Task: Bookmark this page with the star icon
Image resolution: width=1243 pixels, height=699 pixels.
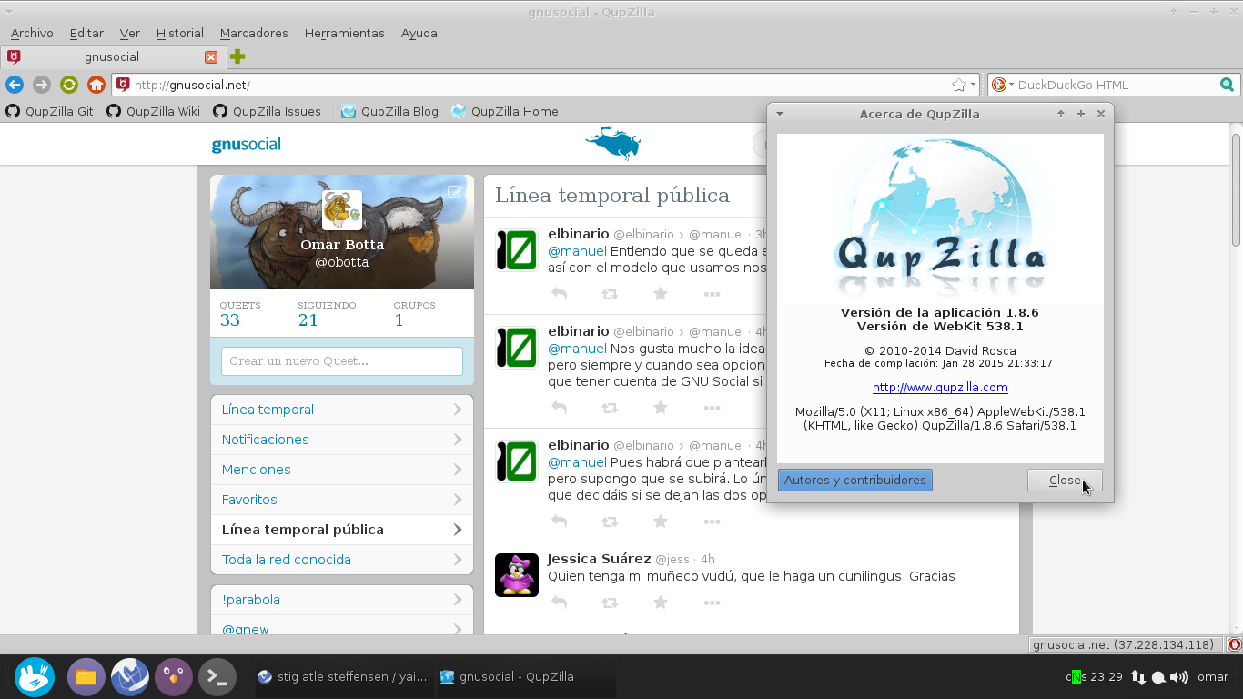Action: pyautogui.click(x=958, y=85)
